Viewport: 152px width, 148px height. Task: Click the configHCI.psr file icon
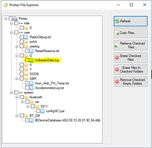click(x=42, y=111)
